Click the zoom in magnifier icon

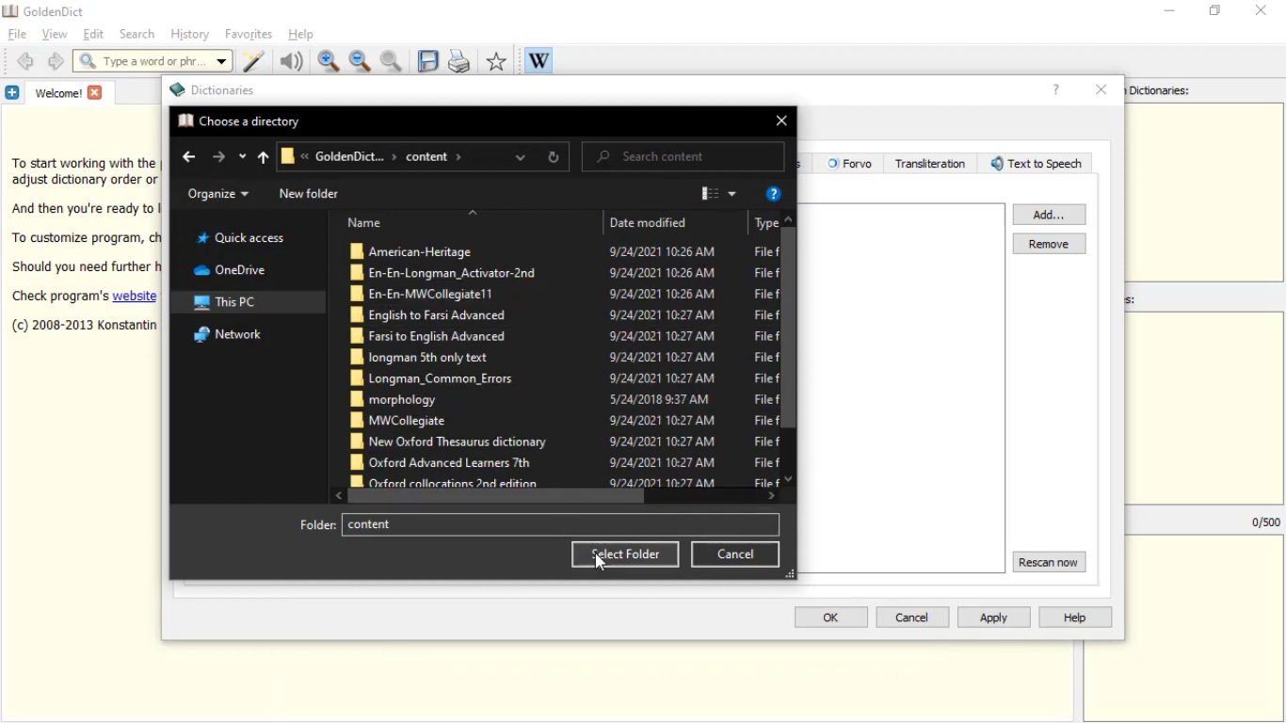[x=329, y=61]
